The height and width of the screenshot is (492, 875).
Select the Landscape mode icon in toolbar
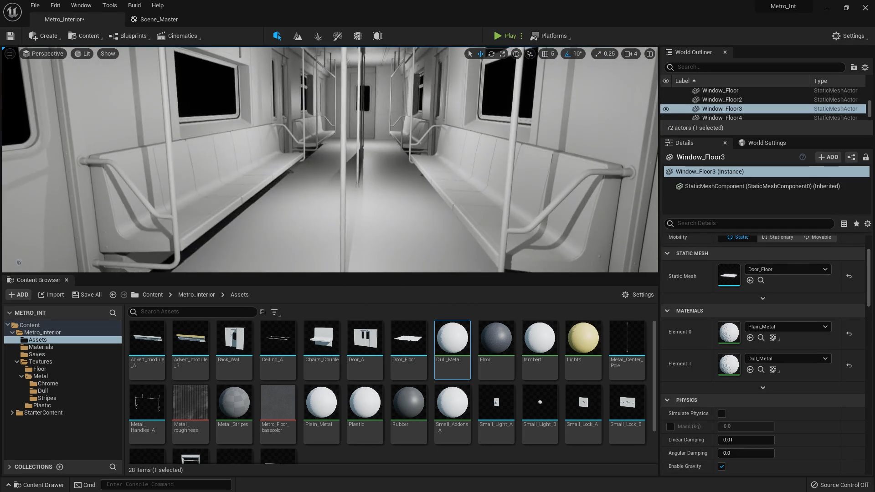click(298, 36)
